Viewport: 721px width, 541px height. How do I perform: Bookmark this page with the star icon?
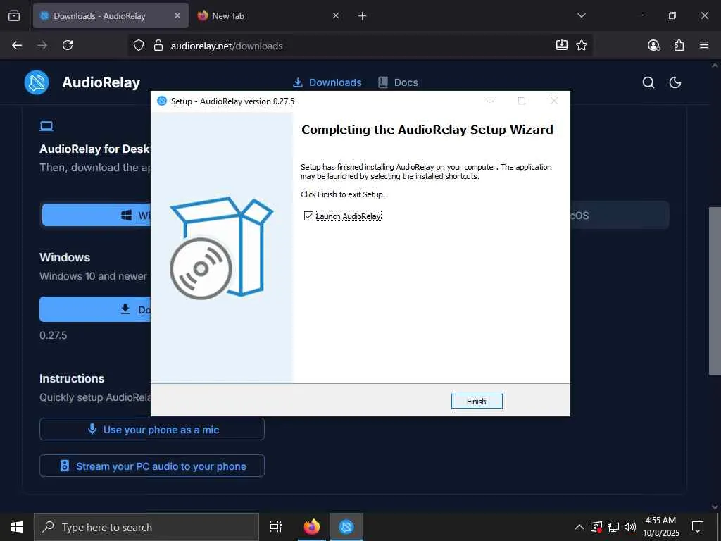tap(582, 45)
